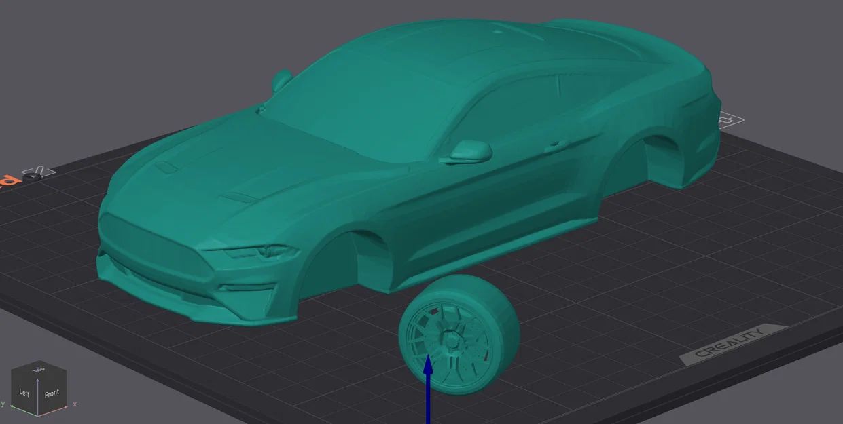Click the dark corner knob of the orientation cube
The height and width of the screenshot is (424, 843).
click(x=37, y=415)
